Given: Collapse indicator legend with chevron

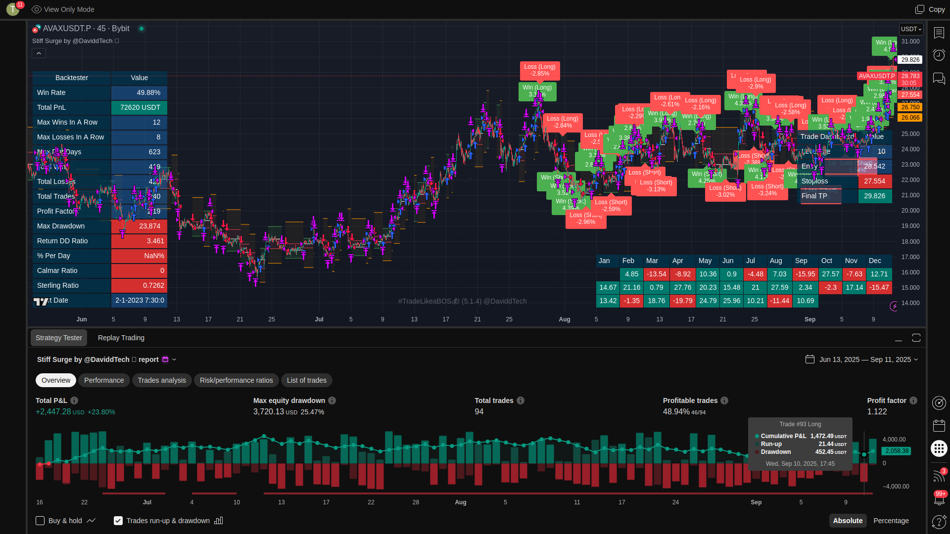Looking at the screenshot, I should tap(39, 53).
